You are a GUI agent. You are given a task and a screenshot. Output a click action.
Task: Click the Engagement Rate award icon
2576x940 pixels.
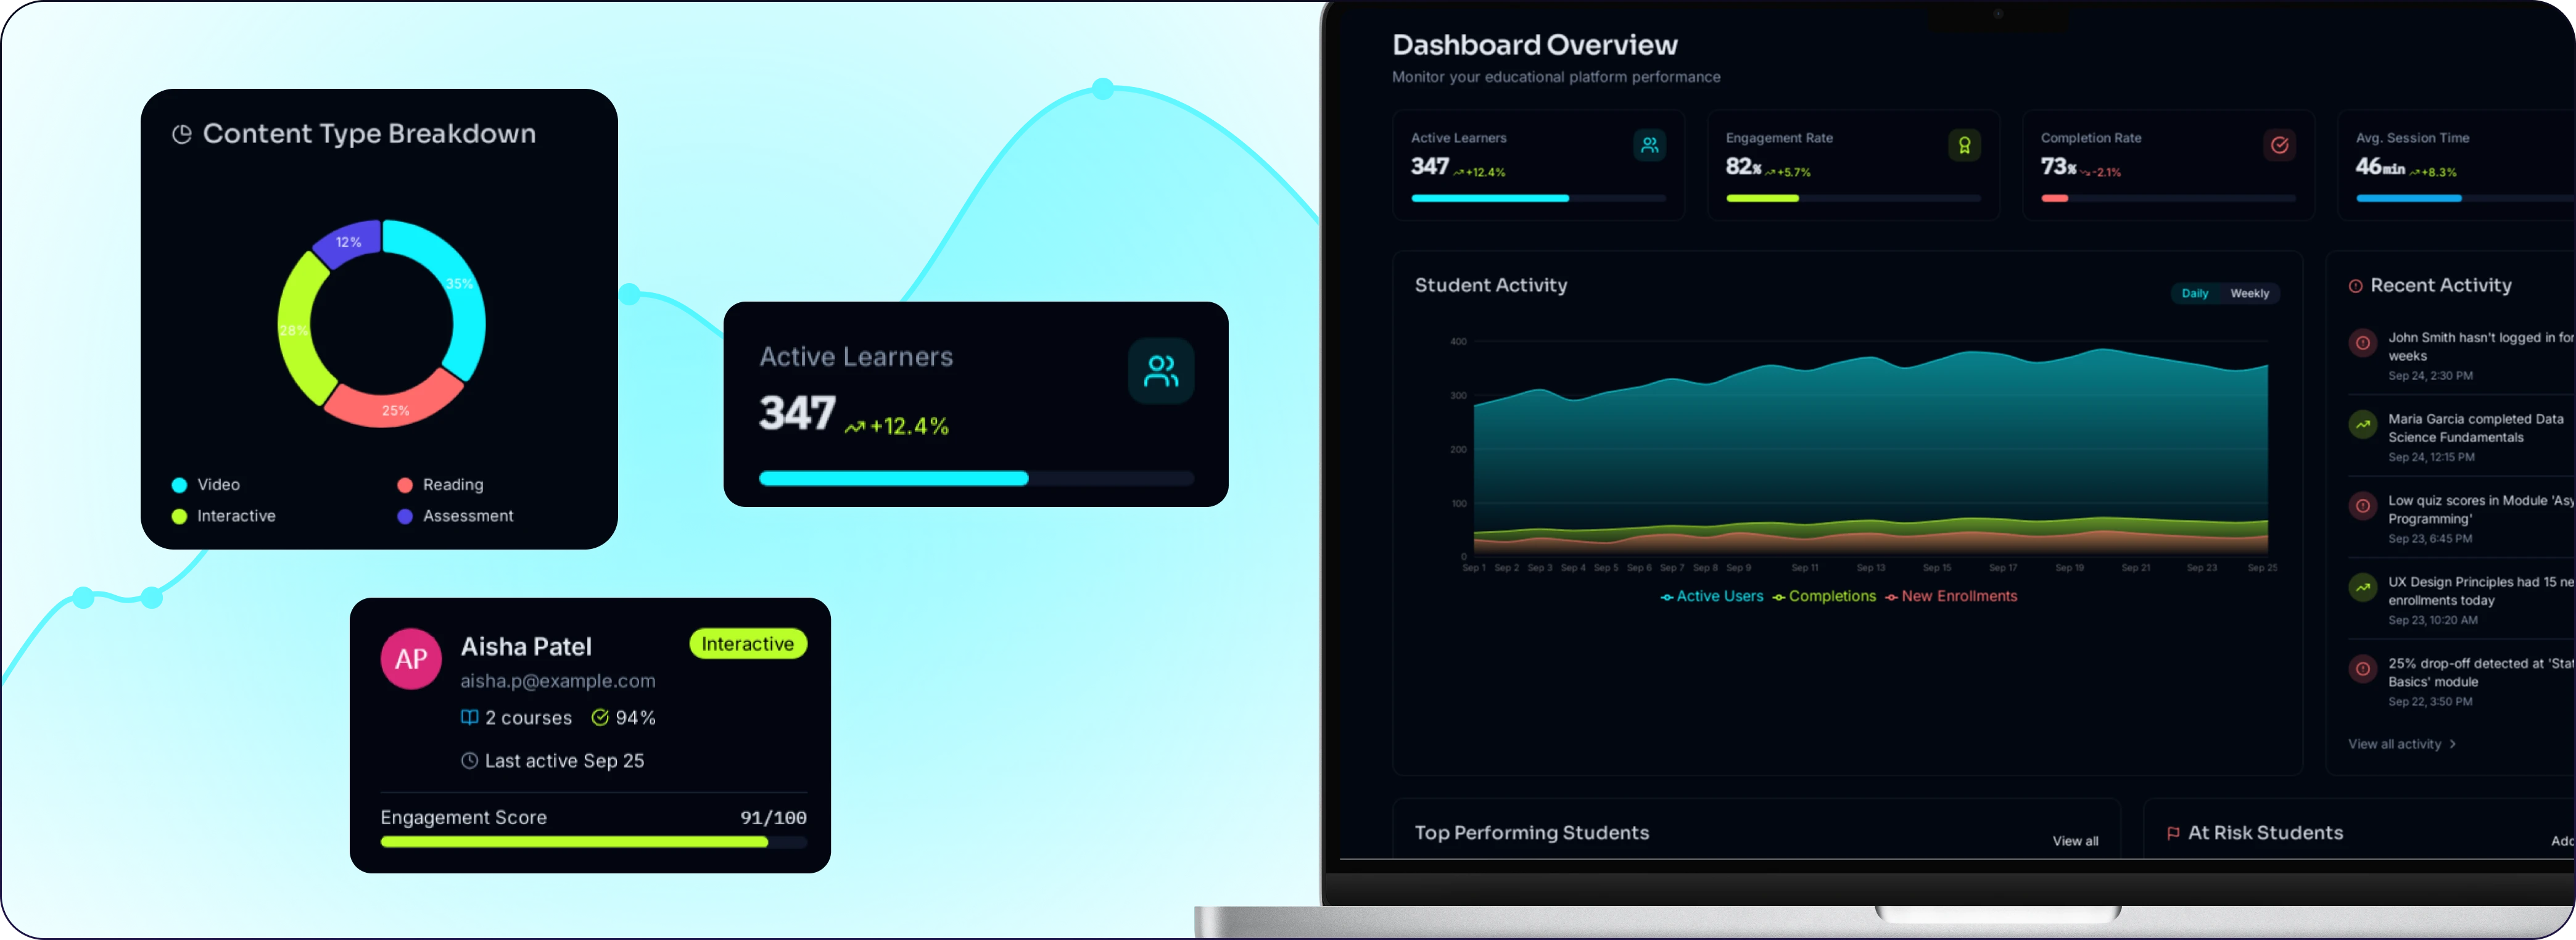(1964, 145)
